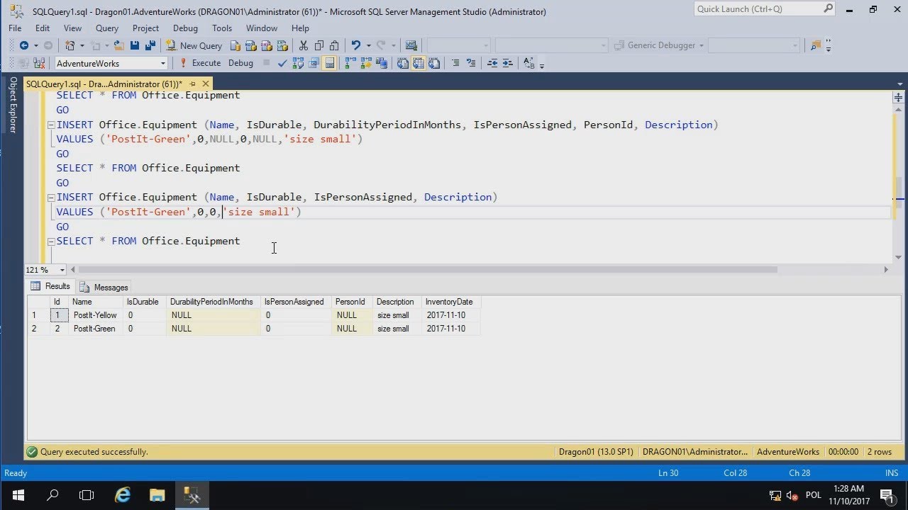The width and height of the screenshot is (908, 510).
Task: Expand the Undo history dropdown arrow
Action: (x=368, y=45)
